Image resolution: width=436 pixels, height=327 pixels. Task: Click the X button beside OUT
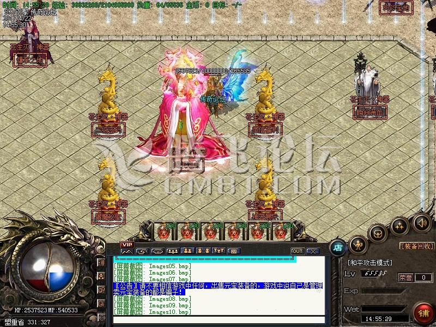pyautogui.click(x=312, y=251)
